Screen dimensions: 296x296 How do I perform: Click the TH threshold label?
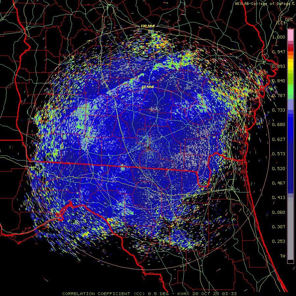tap(283, 256)
